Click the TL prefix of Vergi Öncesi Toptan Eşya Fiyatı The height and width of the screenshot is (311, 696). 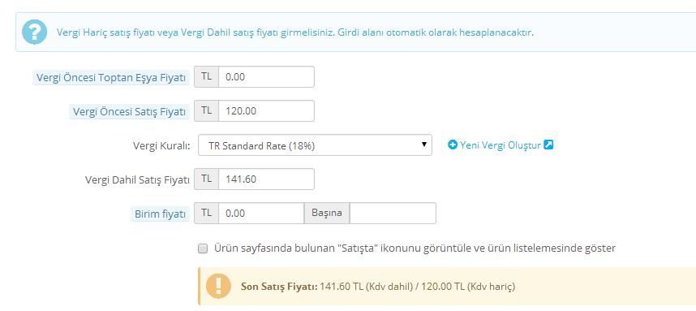pyautogui.click(x=206, y=77)
